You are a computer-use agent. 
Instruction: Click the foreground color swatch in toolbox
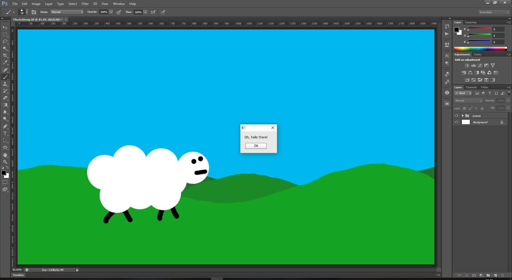pyautogui.click(x=4, y=173)
